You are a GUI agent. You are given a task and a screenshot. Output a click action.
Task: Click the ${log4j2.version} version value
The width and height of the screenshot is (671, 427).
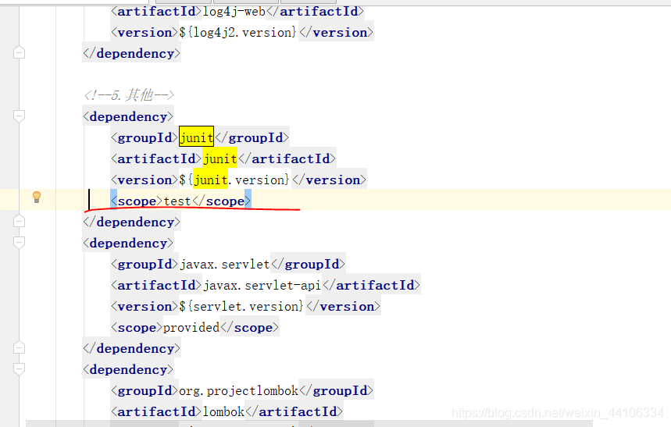click(238, 33)
